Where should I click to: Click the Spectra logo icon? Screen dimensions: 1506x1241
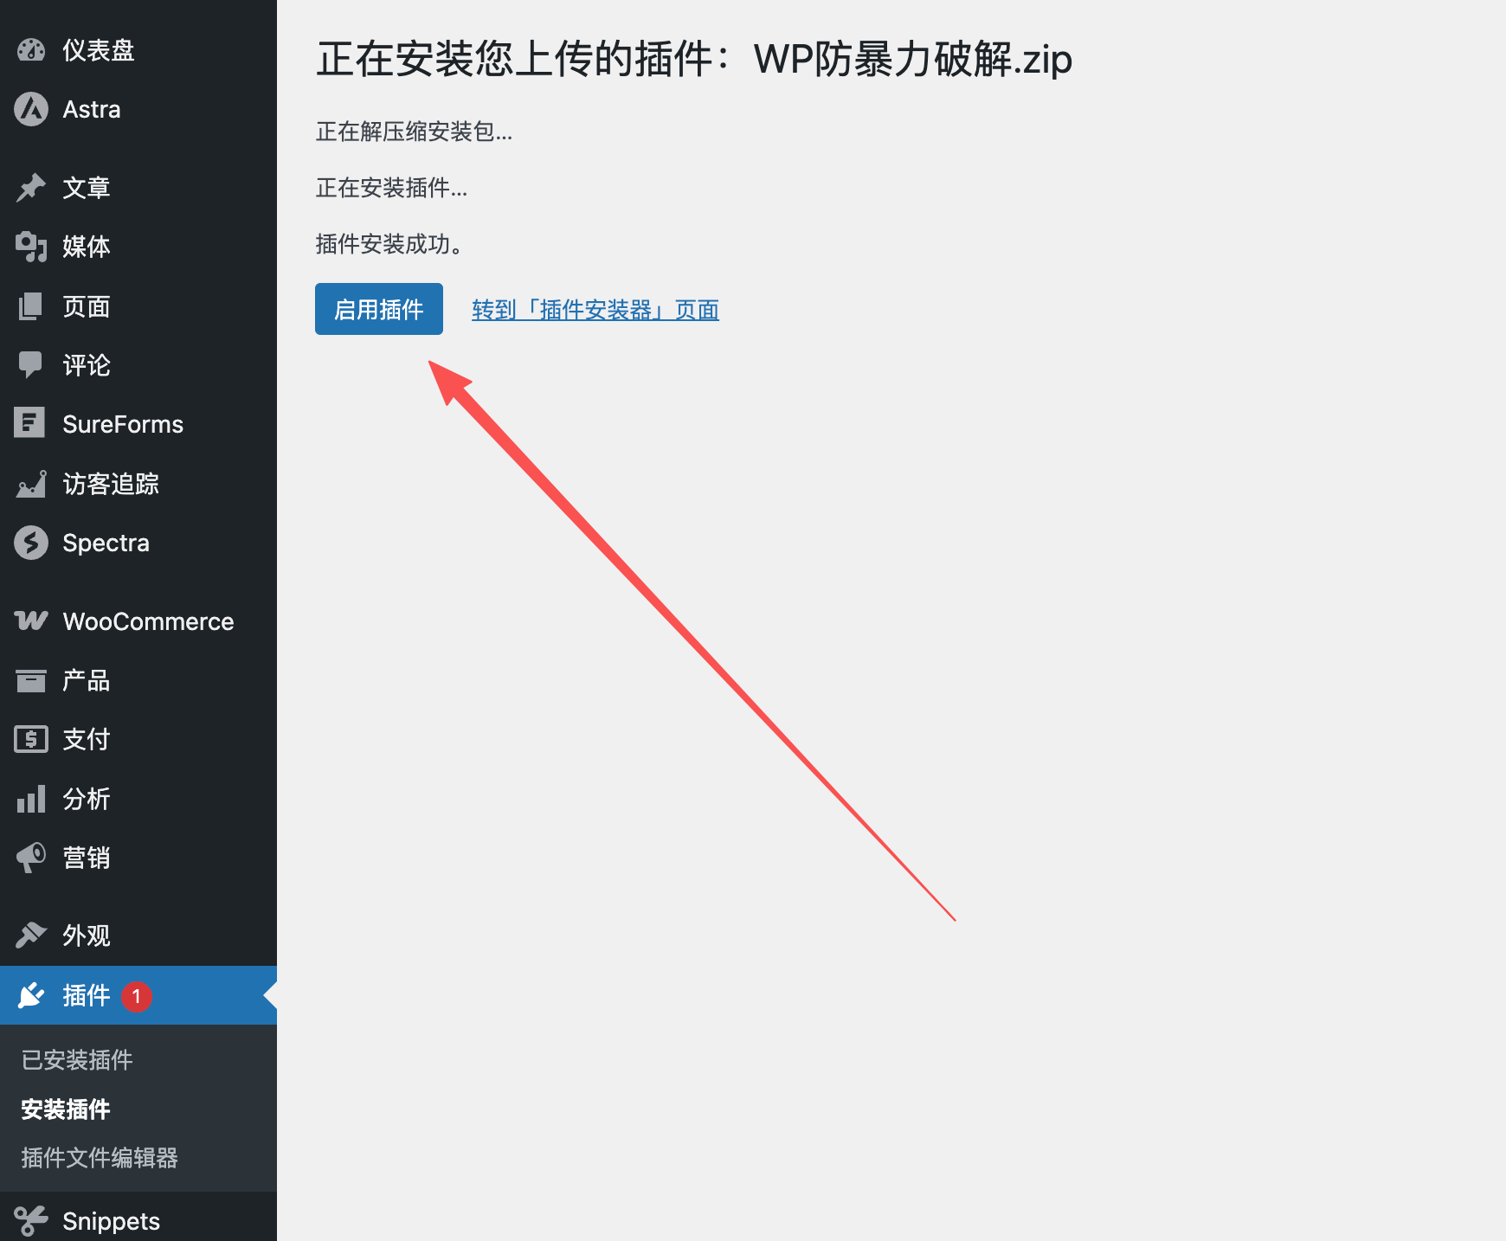pyautogui.click(x=31, y=543)
